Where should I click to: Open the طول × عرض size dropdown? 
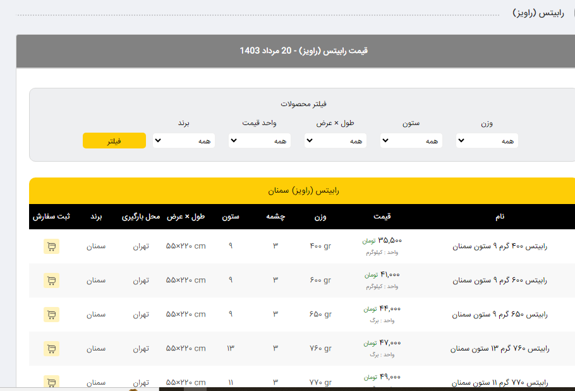tap(336, 141)
